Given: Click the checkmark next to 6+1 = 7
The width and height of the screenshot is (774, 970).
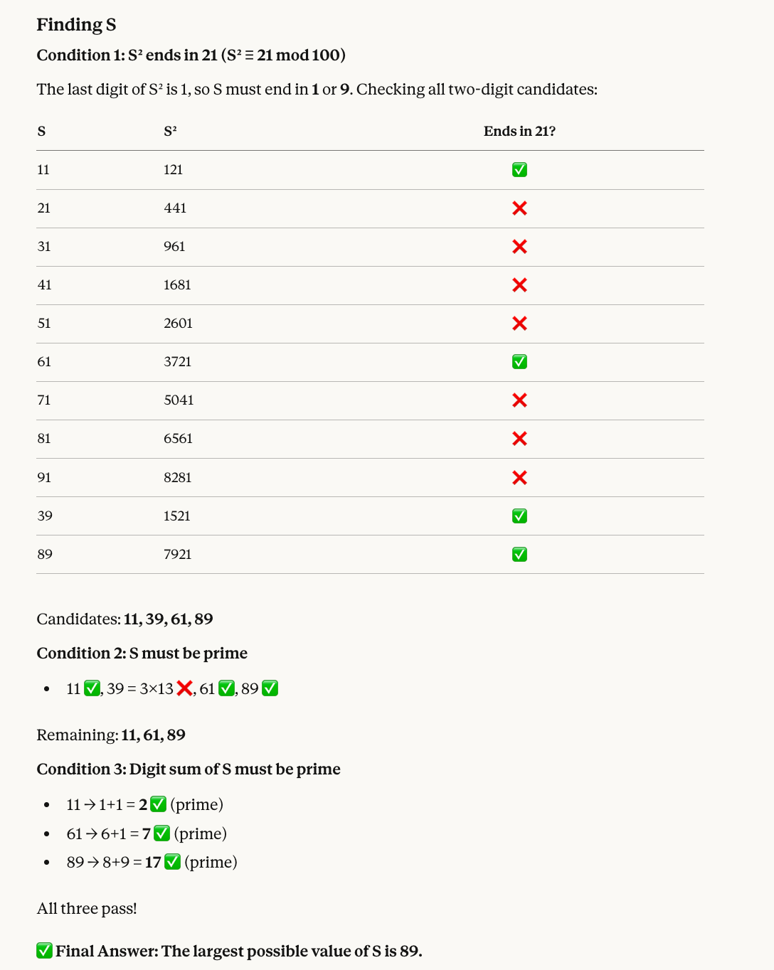Looking at the screenshot, I should (x=161, y=833).
